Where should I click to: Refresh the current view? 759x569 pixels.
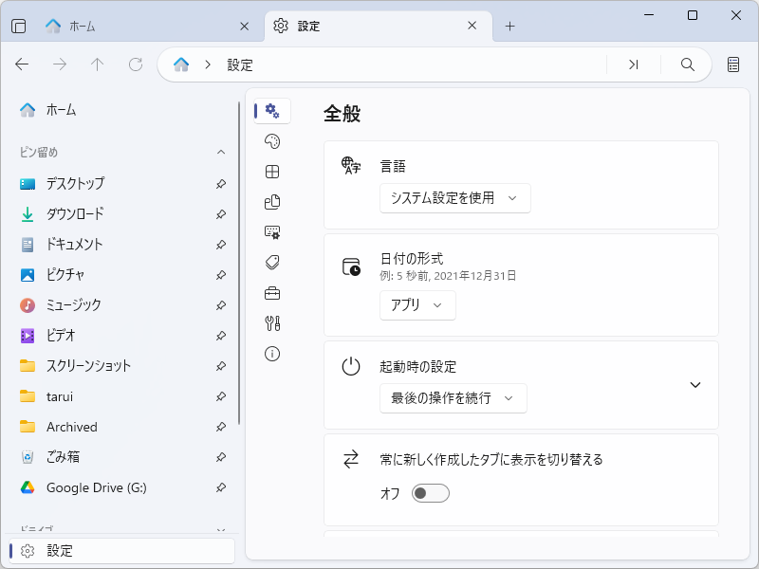click(136, 64)
